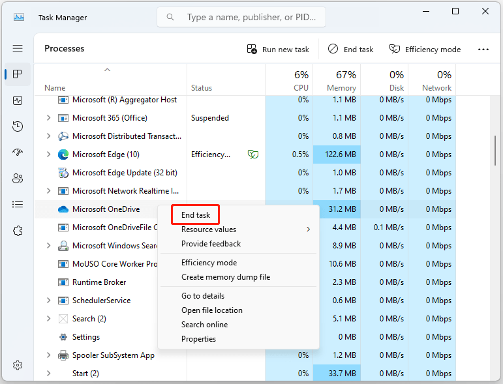Expand the Spooler SubSystem App process
Image resolution: width=503 pixels, height=384 pixels.
pos(48,355)
